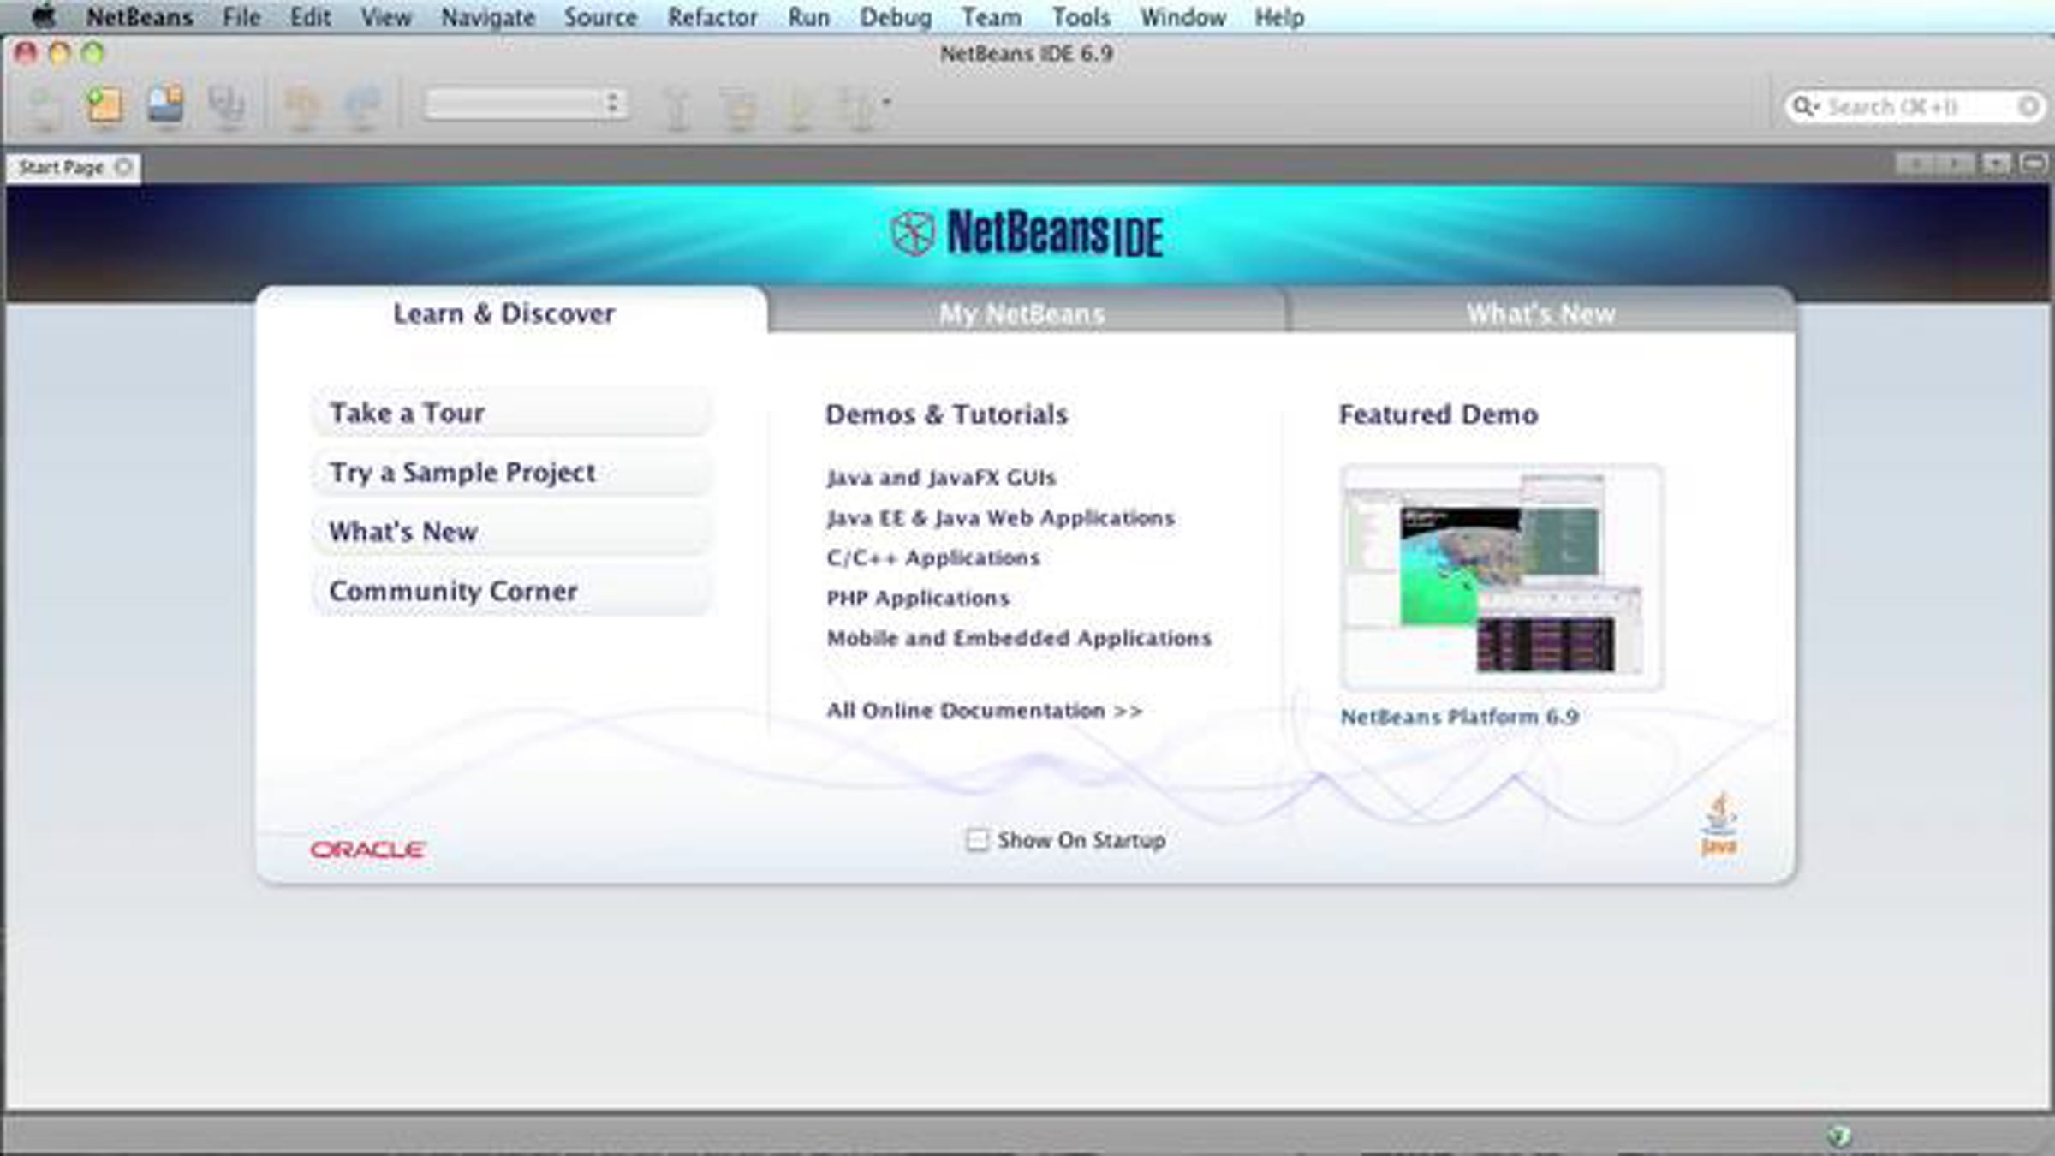
Task: Click the Apple menu icon
Action: (x=43, y=16)
